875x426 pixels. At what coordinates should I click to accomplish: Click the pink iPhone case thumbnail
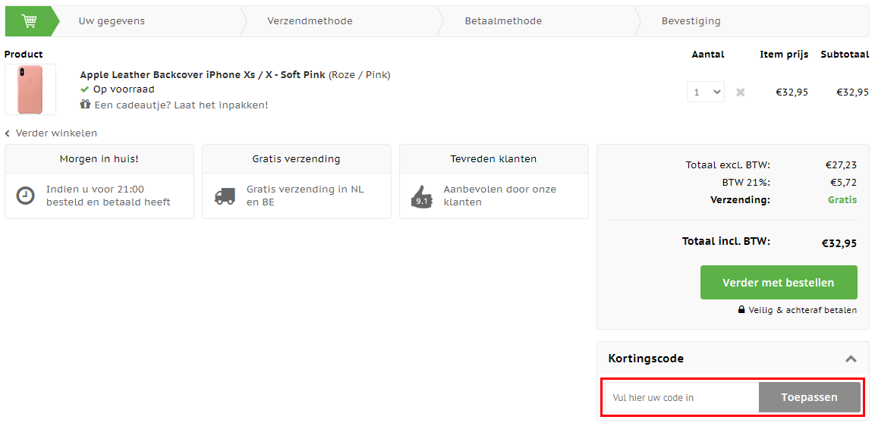coord(30,89)
